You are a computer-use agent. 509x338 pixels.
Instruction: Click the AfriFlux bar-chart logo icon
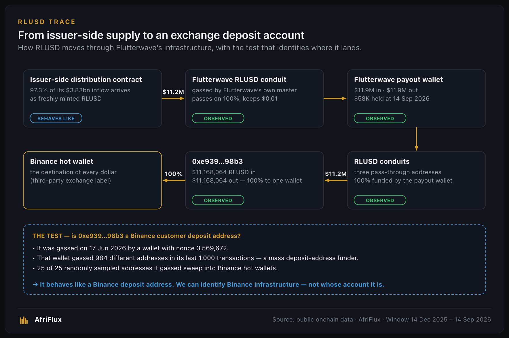pyautogui.click(x=24, y=320)
